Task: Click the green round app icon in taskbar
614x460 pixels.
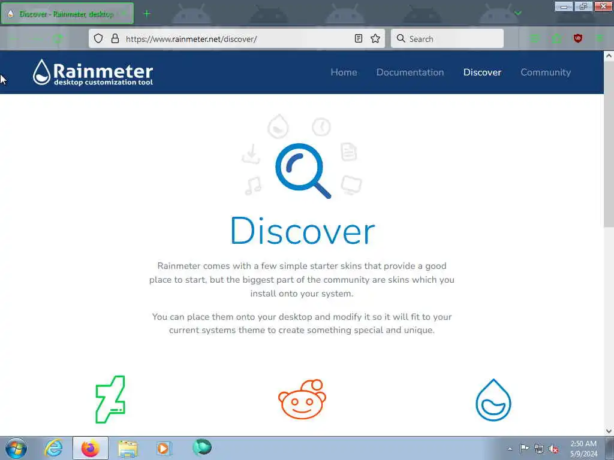Action: pyautogui.click(x=202, y=447)
